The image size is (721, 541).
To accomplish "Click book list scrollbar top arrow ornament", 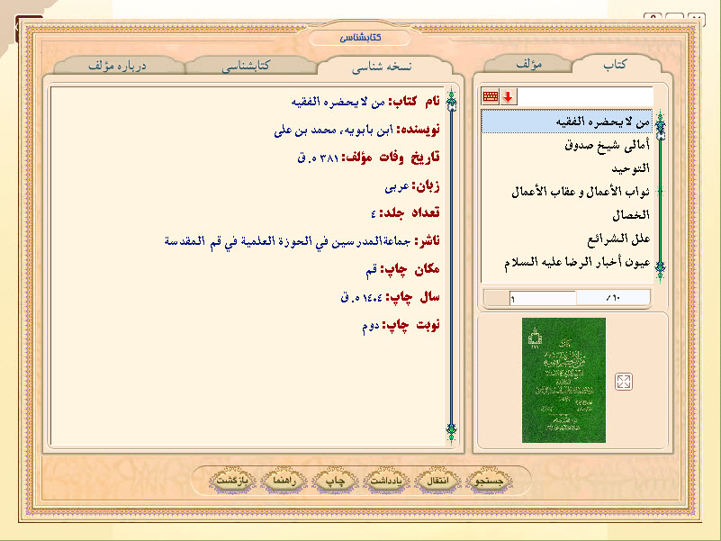I will pyautogui.click(x=661, y=123).
